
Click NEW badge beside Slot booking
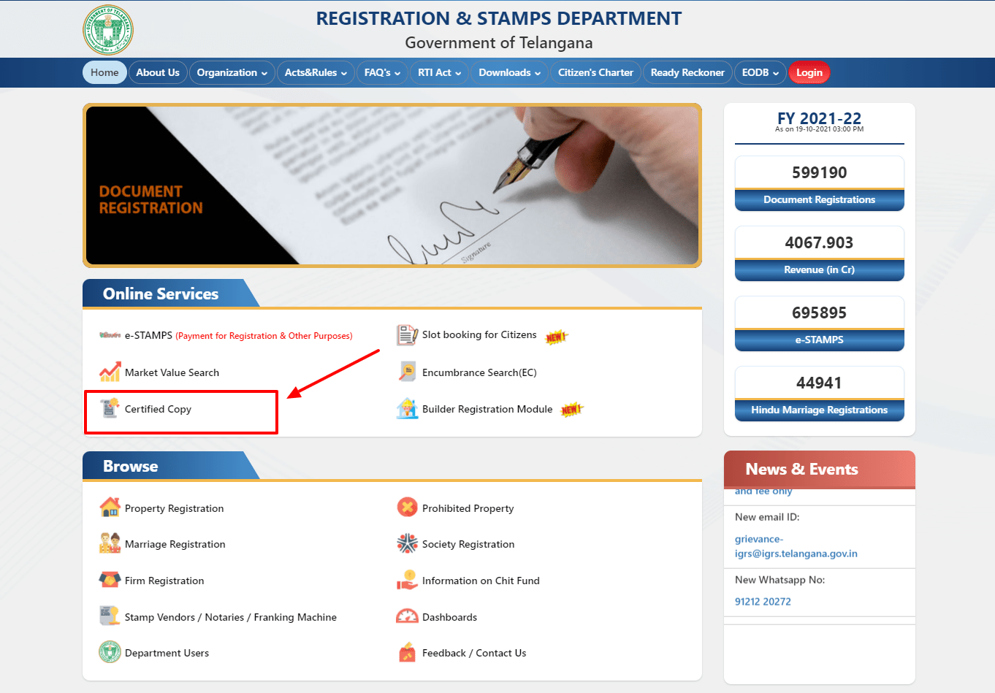coord(556,337)
